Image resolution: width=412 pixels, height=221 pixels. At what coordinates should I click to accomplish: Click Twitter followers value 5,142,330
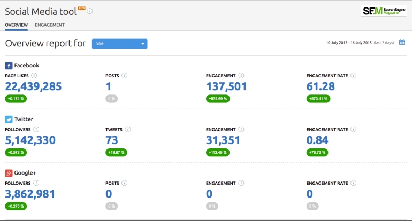point(30,140)
